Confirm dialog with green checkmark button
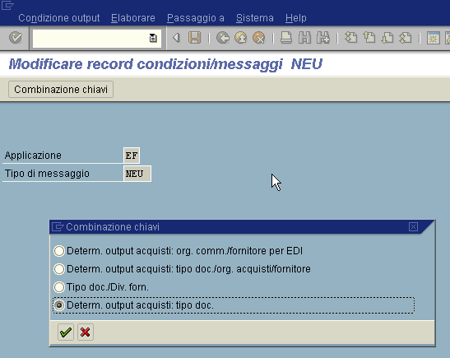 point(66,332)
